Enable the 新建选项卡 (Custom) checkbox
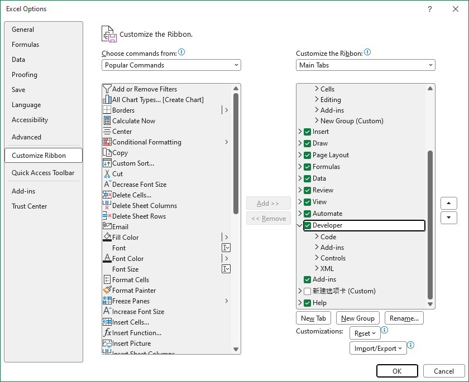The image size is (469, 382). click(307, 291)
